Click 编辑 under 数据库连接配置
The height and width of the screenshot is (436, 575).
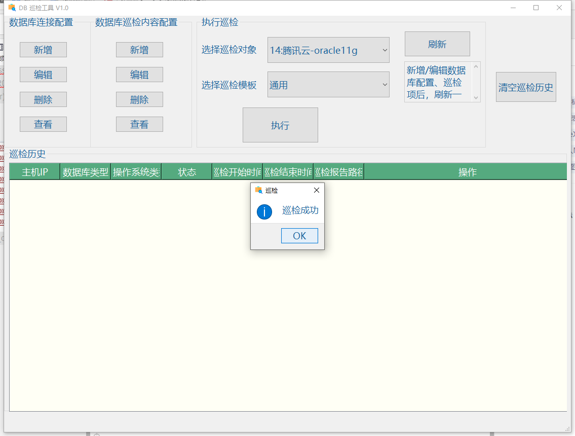coord(43,75)
